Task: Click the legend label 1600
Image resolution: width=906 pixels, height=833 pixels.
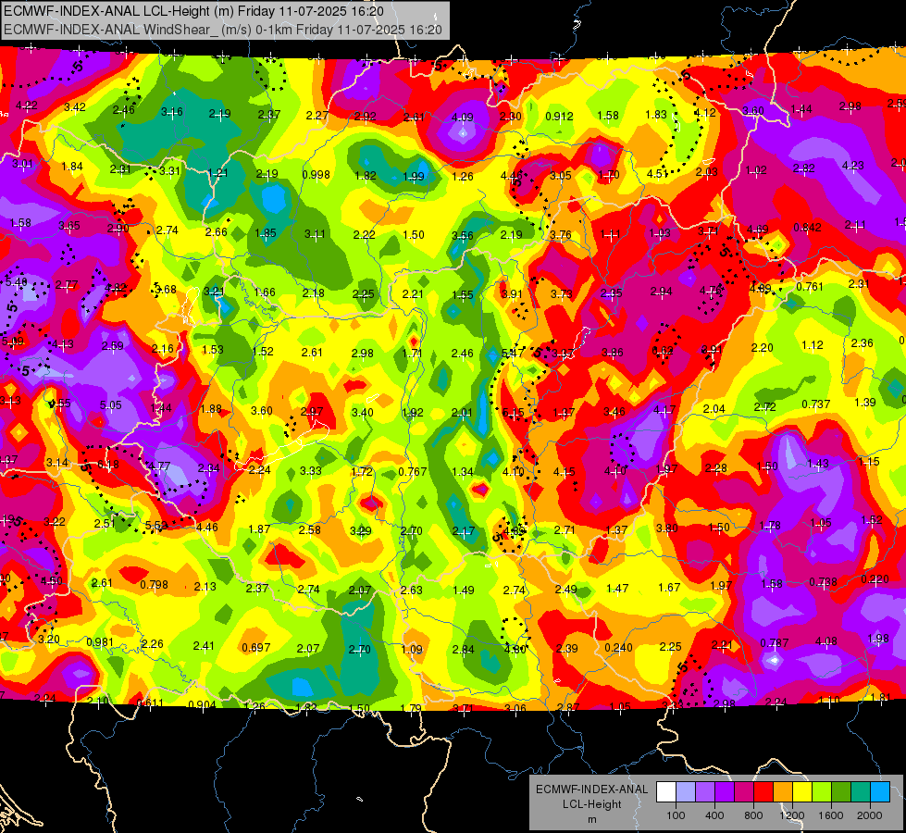Action: click(x=830, y=815)
